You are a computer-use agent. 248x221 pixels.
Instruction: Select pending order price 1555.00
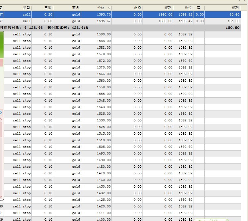coord(104,94)
